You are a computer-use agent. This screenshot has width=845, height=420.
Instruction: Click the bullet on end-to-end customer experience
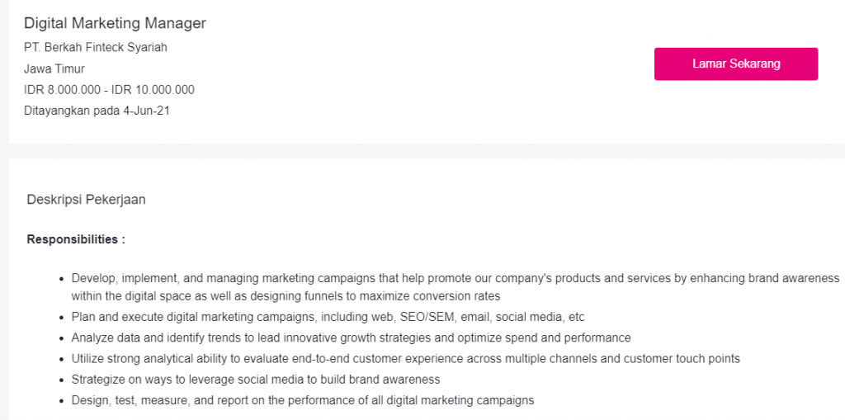point(405,359)
